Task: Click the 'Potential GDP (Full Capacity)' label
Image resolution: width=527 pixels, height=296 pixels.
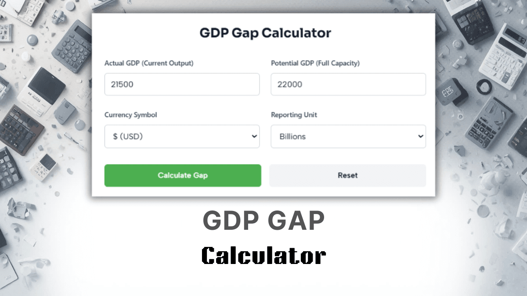Action: pos(315,63)
